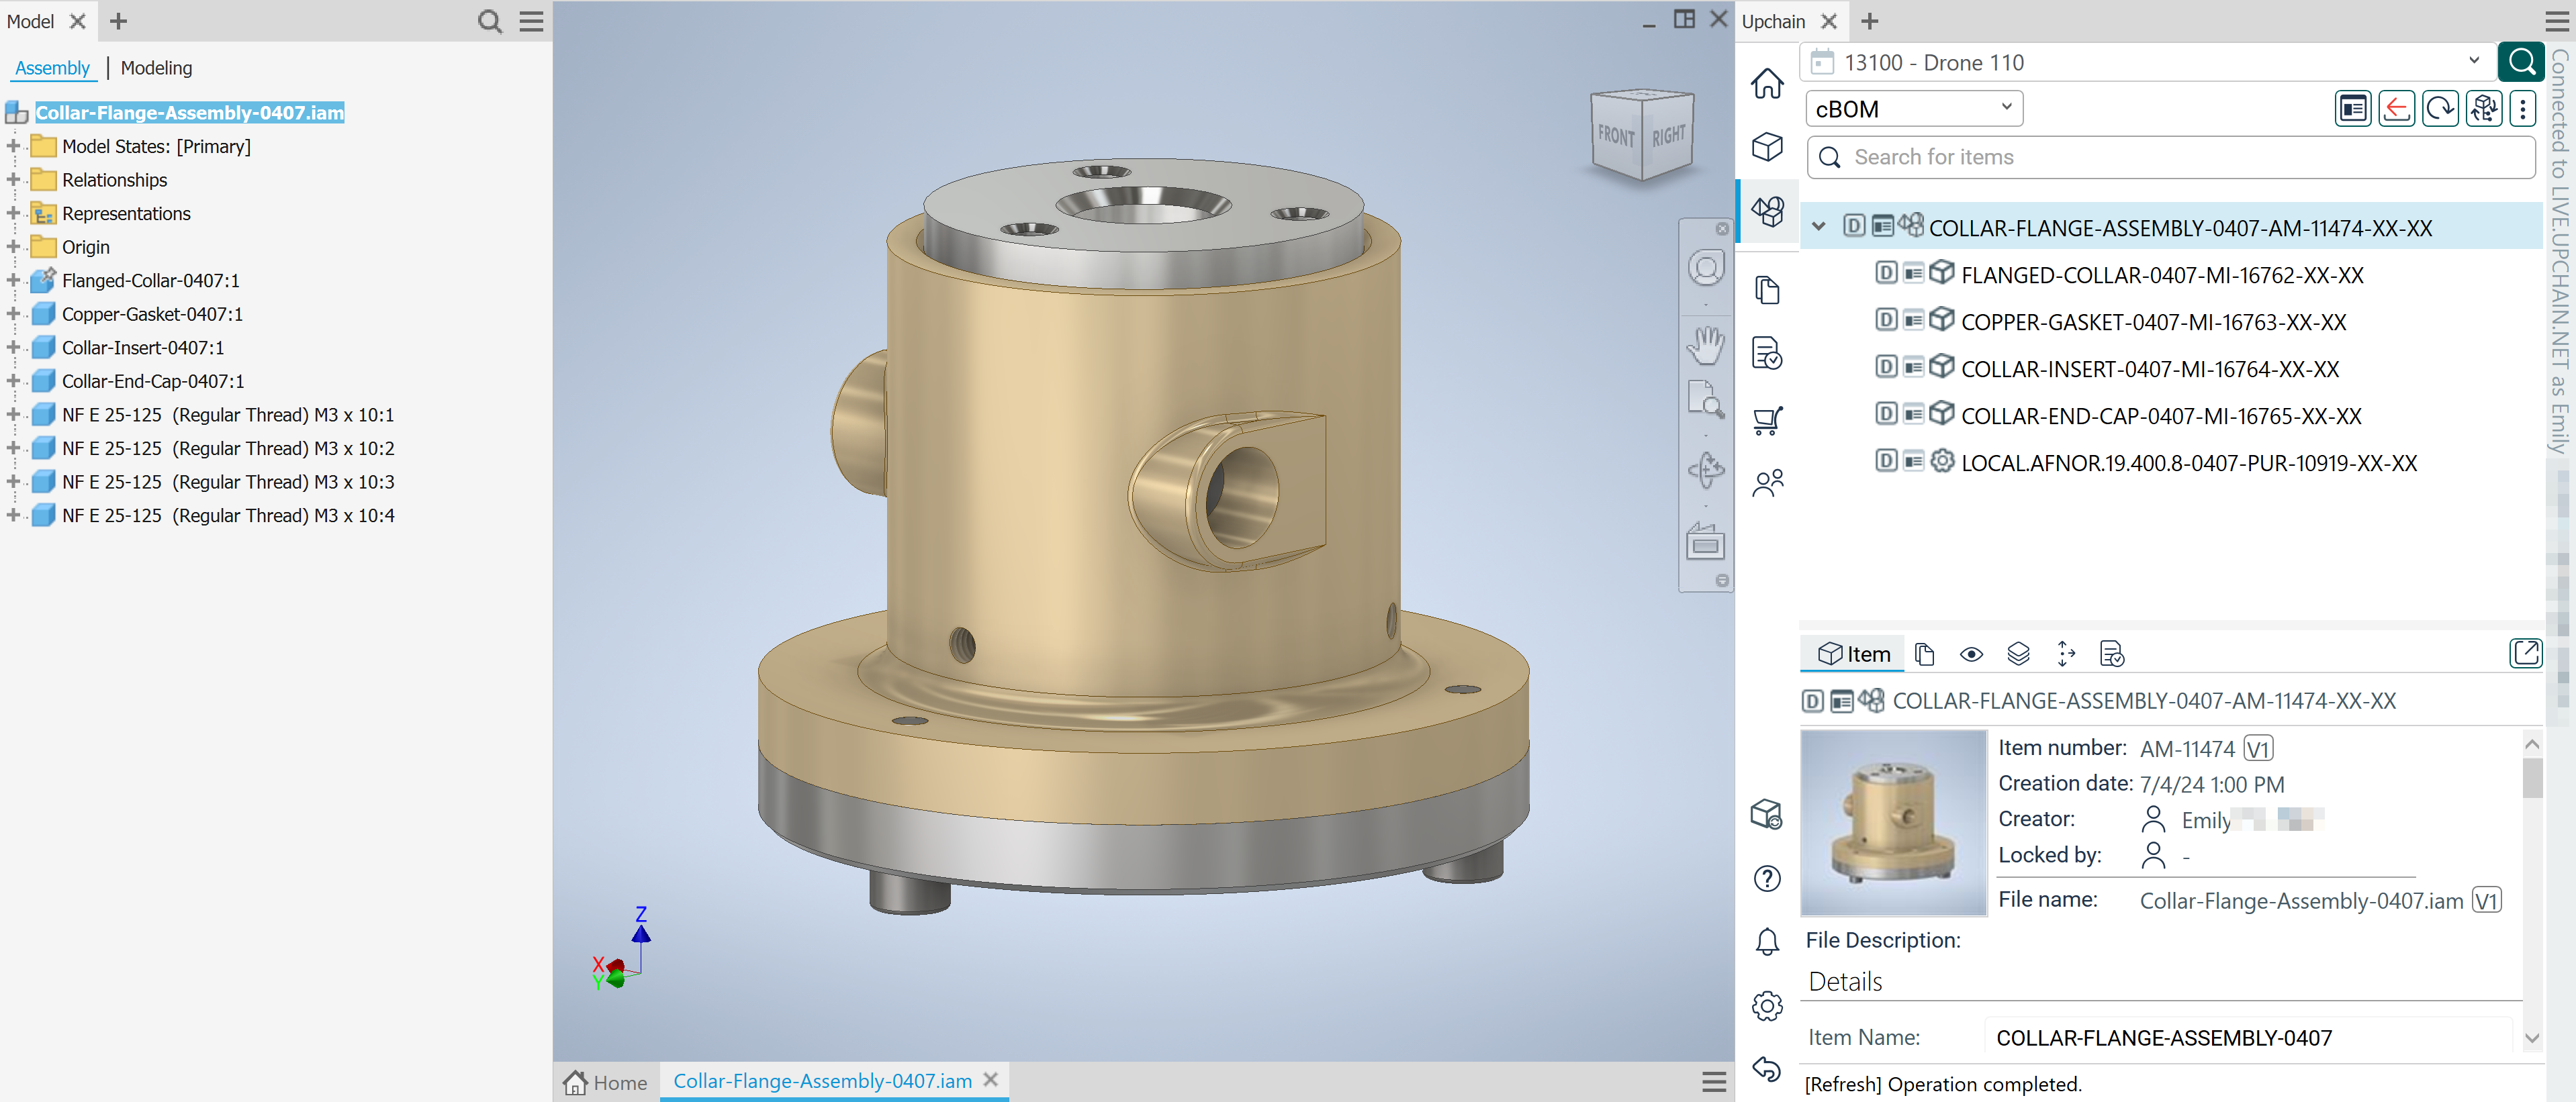Expand the Model States node

point(13,146)
